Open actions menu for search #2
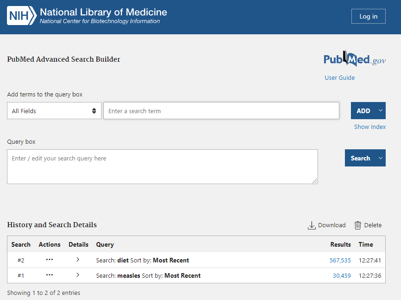The width and height of the screenshot is (401, 300). (50, 260)
